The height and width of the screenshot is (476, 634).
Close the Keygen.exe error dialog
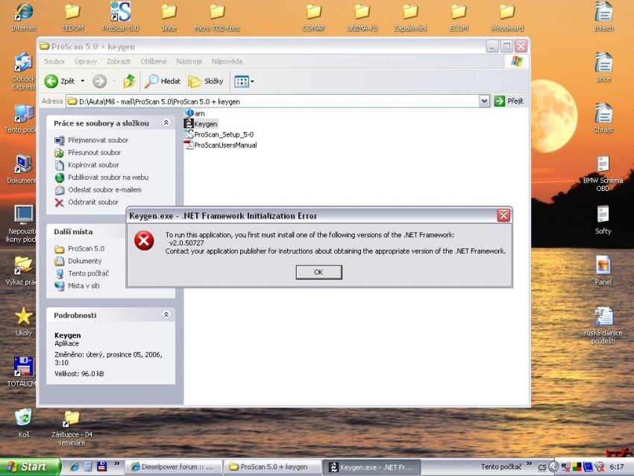[503, 216]
